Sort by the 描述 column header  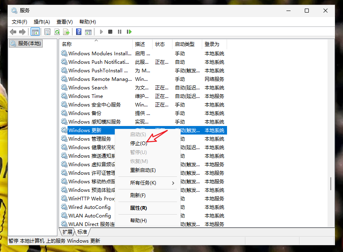pyautogui.click(x=142, y=44)
